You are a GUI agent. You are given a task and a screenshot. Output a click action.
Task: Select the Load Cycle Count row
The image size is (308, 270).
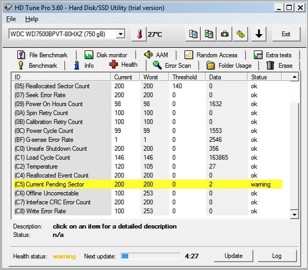[x=148, y=158]
